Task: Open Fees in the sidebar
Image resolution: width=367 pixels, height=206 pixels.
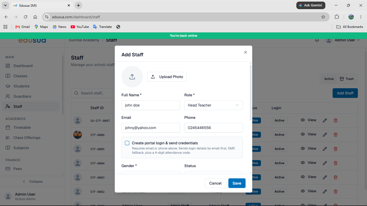Action: coord(31,169)
